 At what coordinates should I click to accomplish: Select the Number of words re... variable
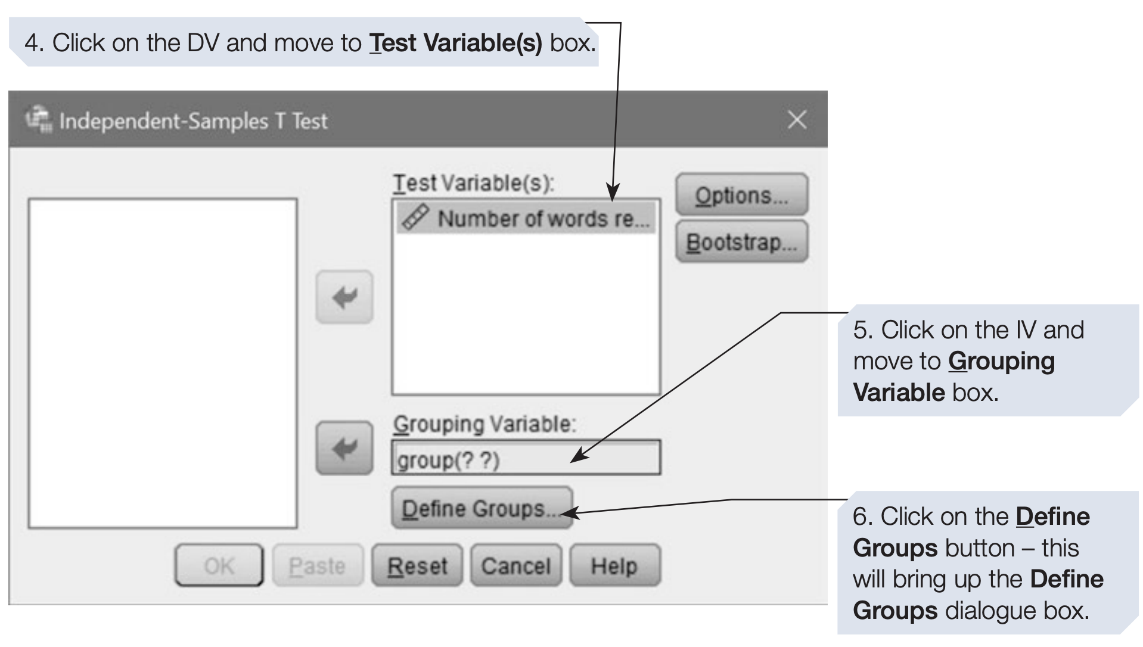[542, 219]
